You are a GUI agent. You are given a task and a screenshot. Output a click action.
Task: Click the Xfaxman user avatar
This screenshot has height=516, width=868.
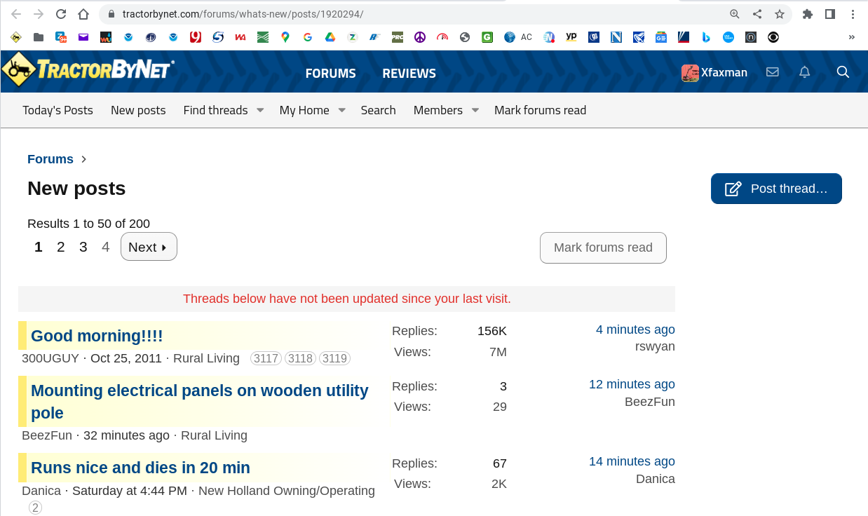tap(690, 73)
